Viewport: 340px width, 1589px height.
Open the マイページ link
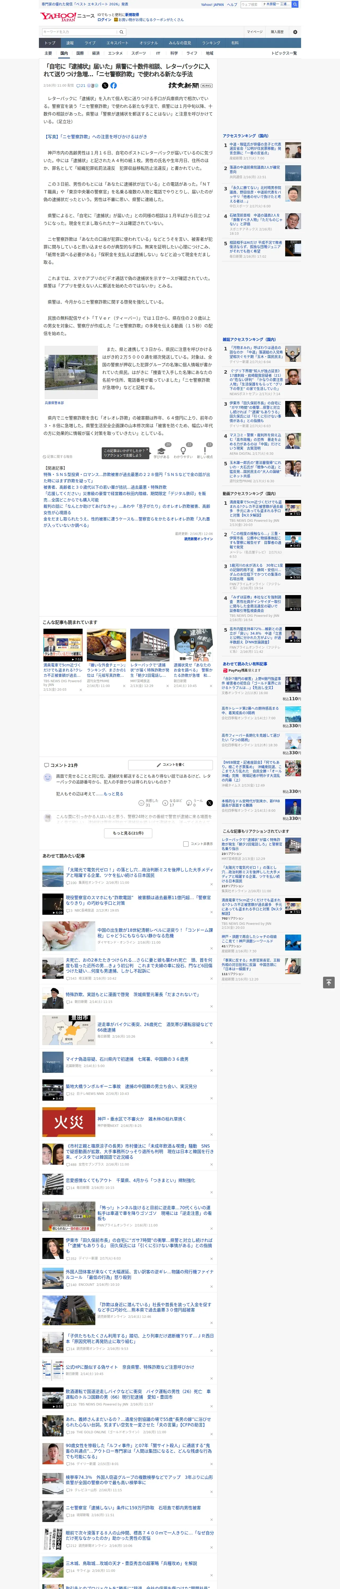point(255,32)
